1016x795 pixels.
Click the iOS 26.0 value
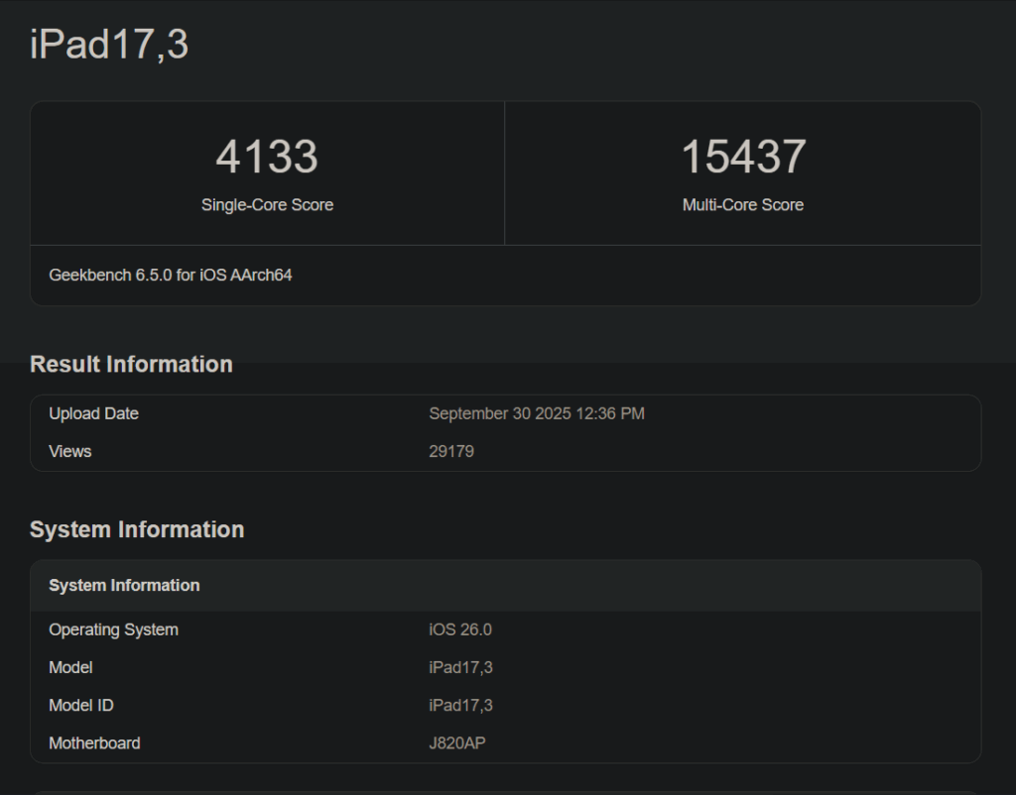click(x=460, y=629)
